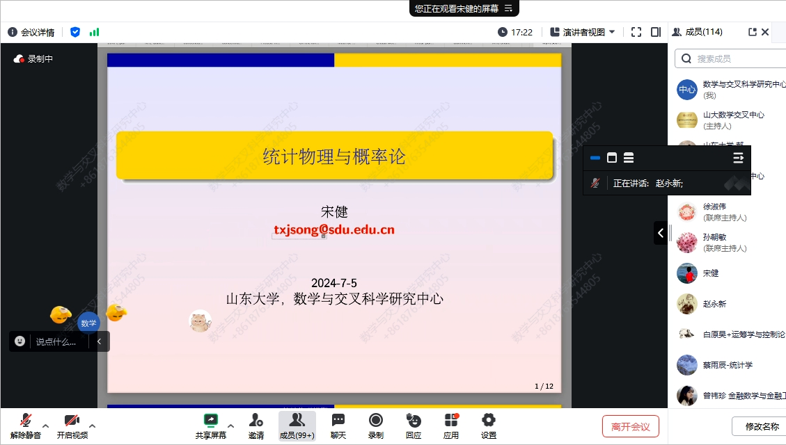Open the Apps panel
This screenshot has height=445, width=786.
point(451,426)
